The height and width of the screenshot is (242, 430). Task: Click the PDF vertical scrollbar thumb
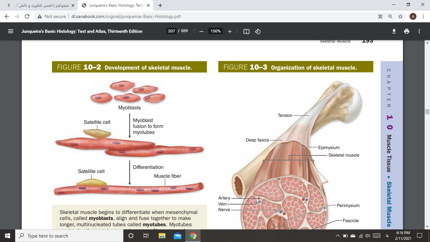pos(427,112)
